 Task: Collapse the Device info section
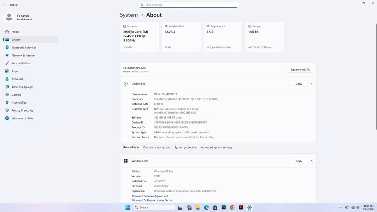(312, 84)
